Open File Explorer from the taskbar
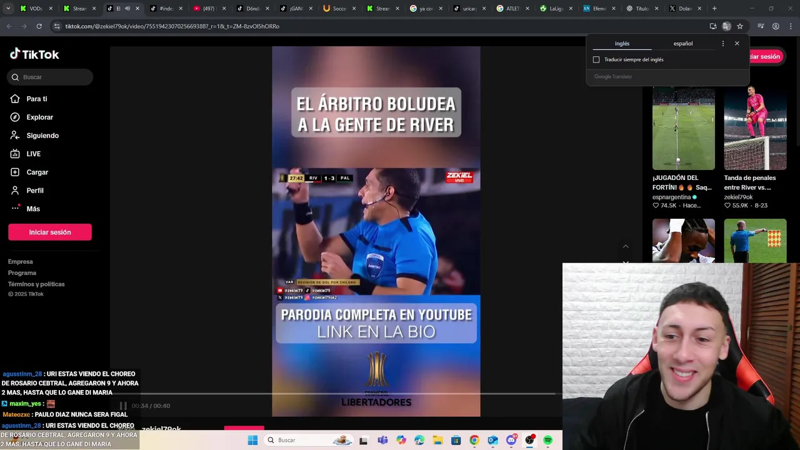Viewport: 800px width, 450px height. (437, 440)
